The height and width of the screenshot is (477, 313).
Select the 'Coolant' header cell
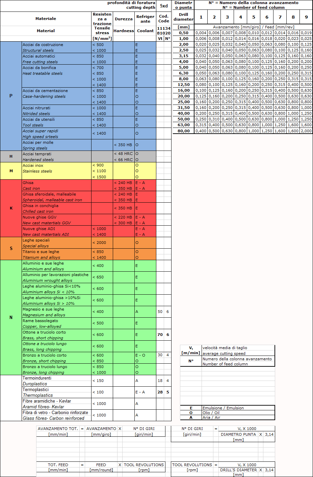(145, 31)
